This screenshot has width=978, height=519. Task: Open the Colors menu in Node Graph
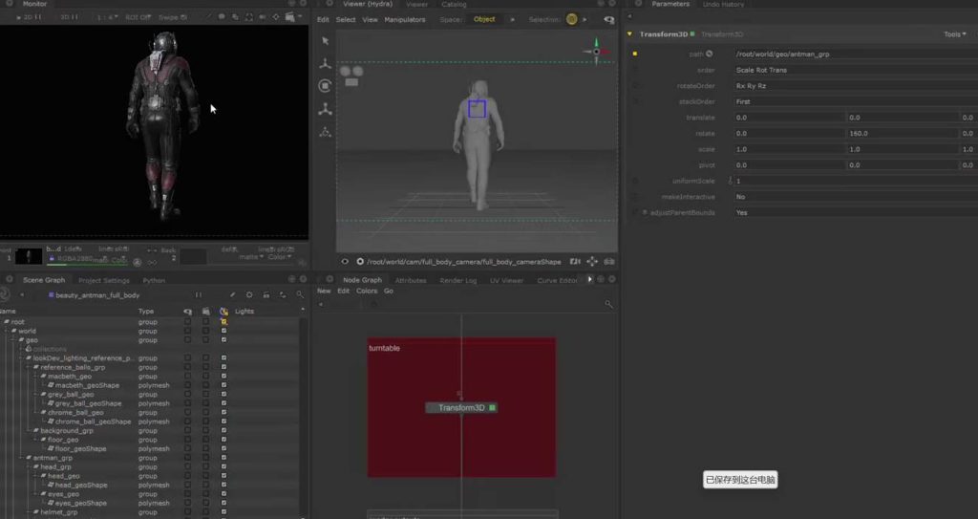(x=367, y=291)
